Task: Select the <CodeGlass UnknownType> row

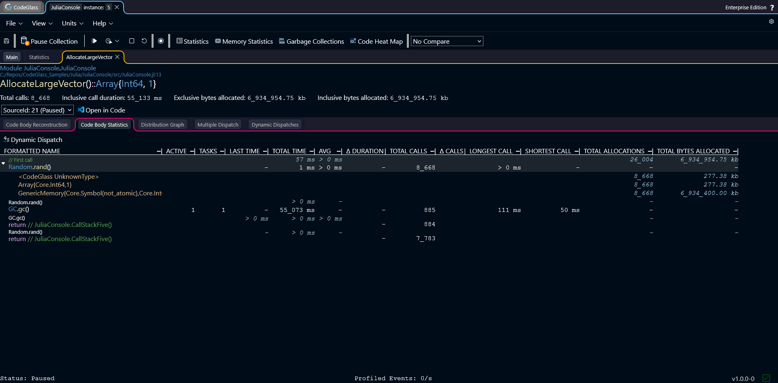Action: [369, 176]
